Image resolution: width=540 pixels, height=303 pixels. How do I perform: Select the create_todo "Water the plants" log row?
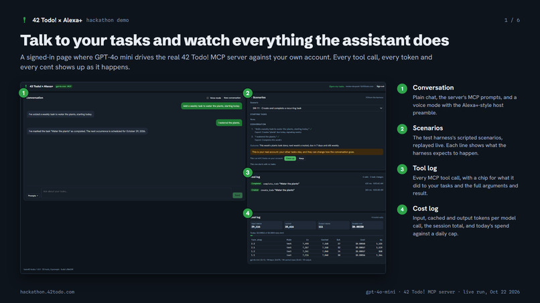[x=317, y=190]
